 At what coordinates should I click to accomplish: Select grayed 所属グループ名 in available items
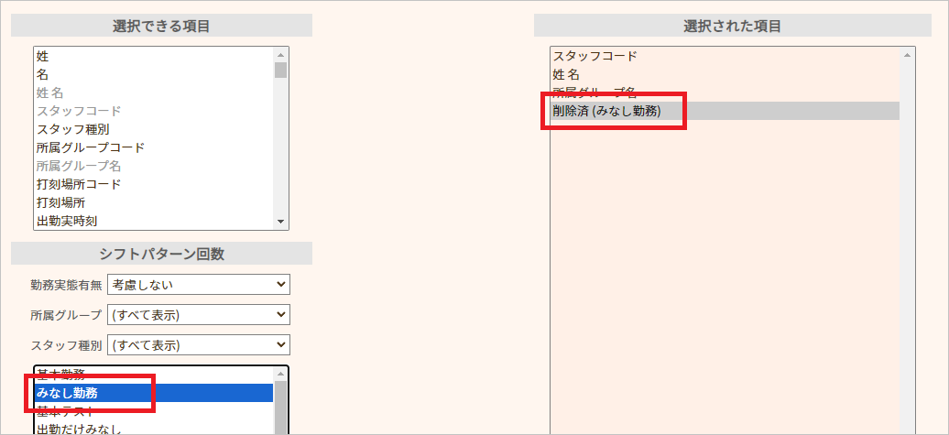pos(78,166)
